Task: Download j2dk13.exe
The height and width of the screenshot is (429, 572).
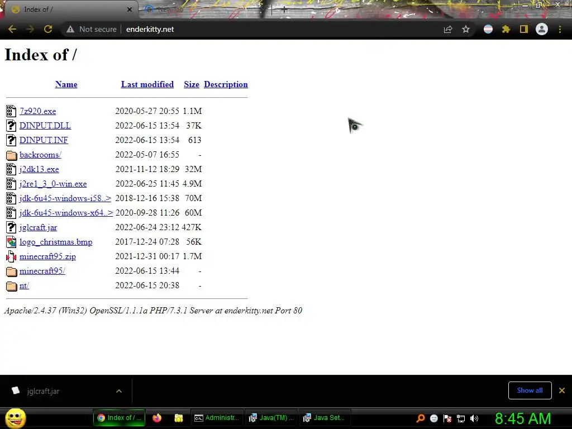Action: [x=40, y=169]
